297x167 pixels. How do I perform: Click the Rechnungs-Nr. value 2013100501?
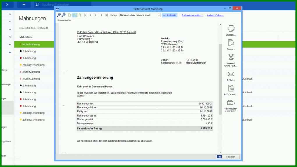point(206,103)
